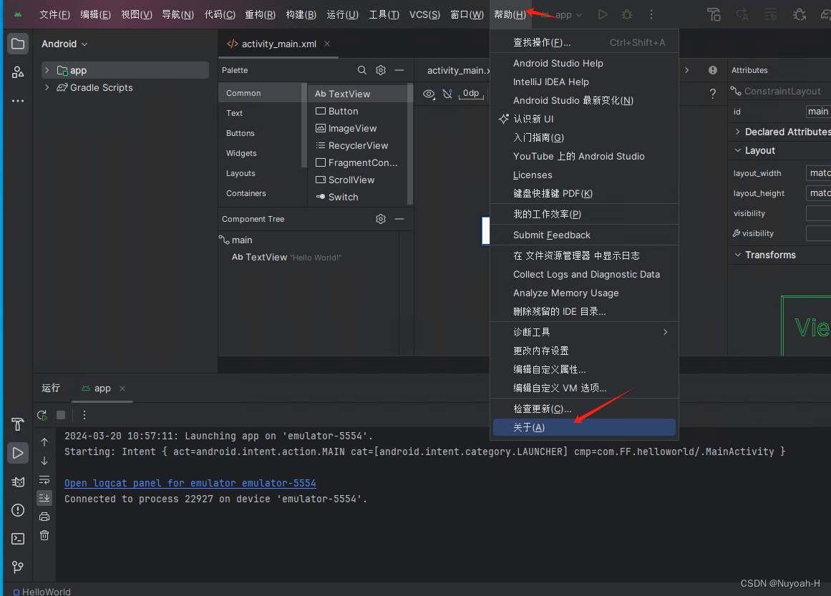Viewport: 831px width, 596px height.
Task: Open more run actions menu
Action: pos(651,14)
